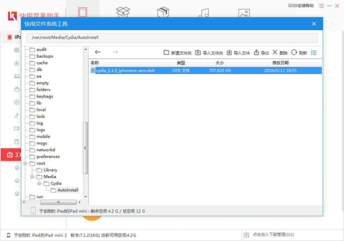Click tree horizontal scrollbar thumb
The width and height of the screenshot is (344, 241).
pyautogui.click(x=58, y=202)
